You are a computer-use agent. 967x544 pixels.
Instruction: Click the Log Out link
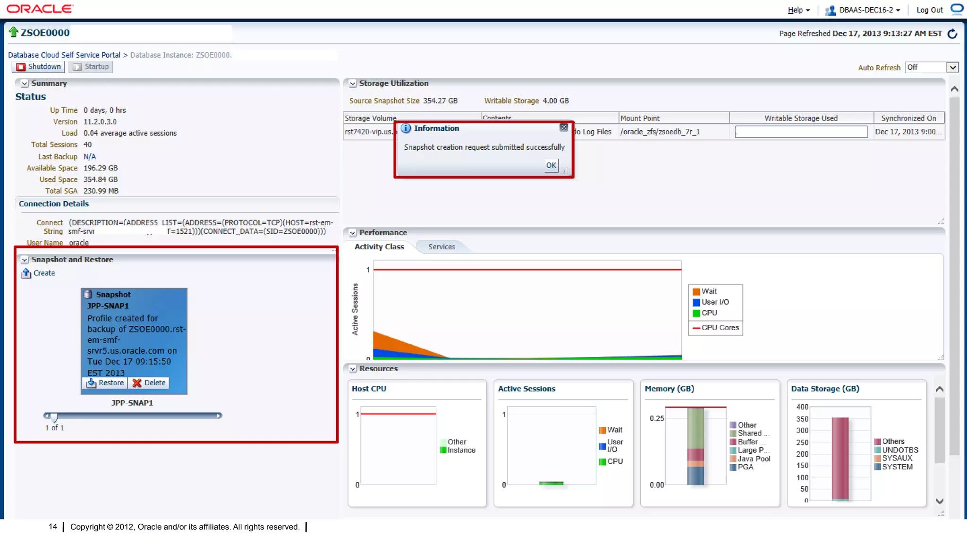929,10
